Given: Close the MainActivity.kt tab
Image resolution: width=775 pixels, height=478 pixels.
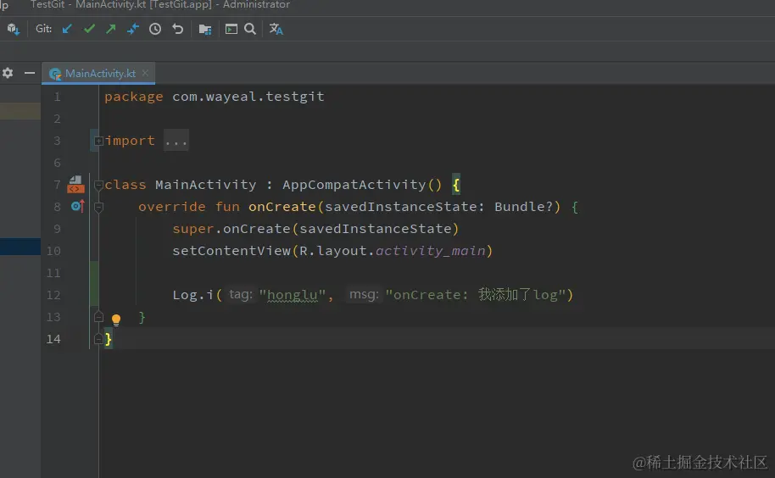Looking at the screenshot, I should pyautogui.click(x=145, y=73).
